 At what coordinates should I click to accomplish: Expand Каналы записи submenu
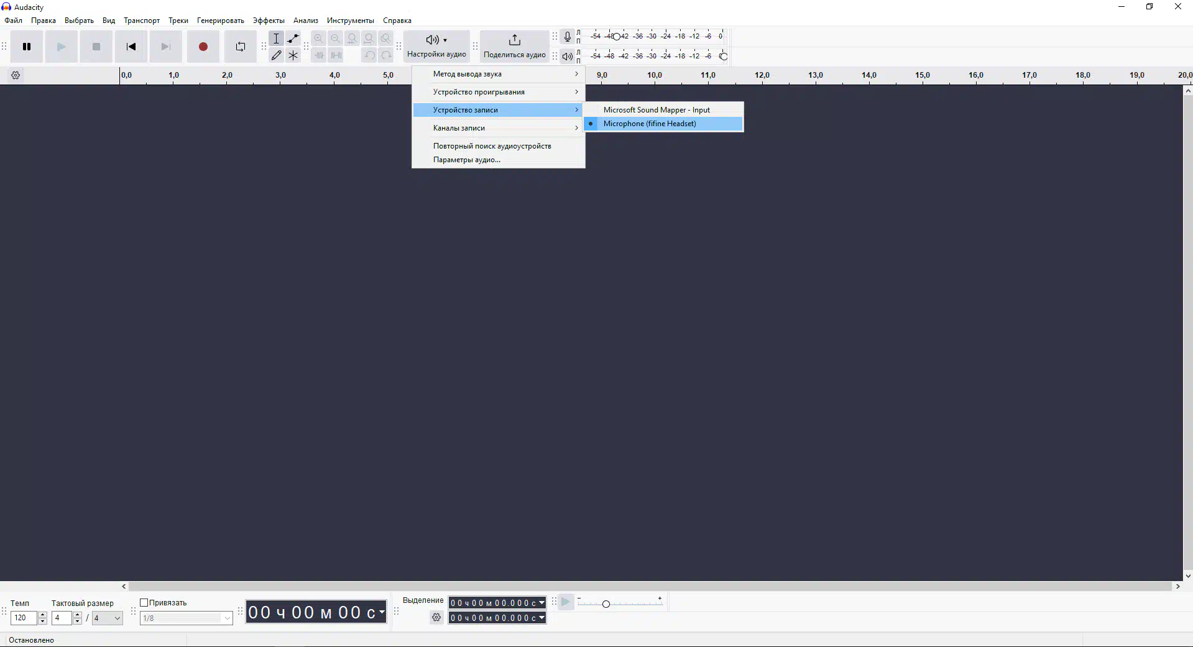coord(499,128)
